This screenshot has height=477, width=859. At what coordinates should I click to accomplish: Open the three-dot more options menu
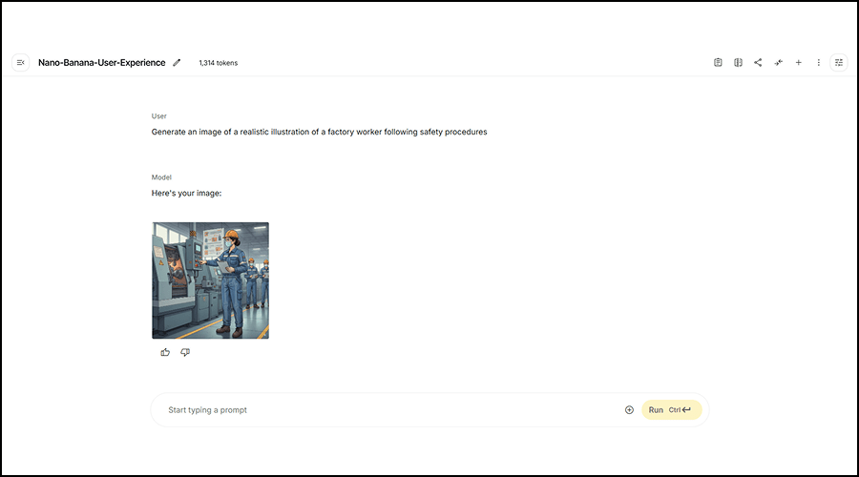tap(819, 62)
